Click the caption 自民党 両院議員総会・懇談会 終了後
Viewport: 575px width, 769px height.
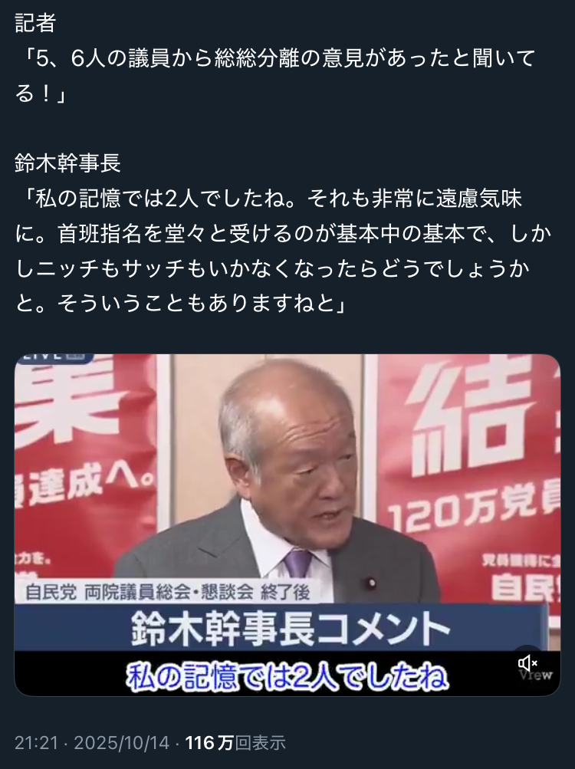167,592
